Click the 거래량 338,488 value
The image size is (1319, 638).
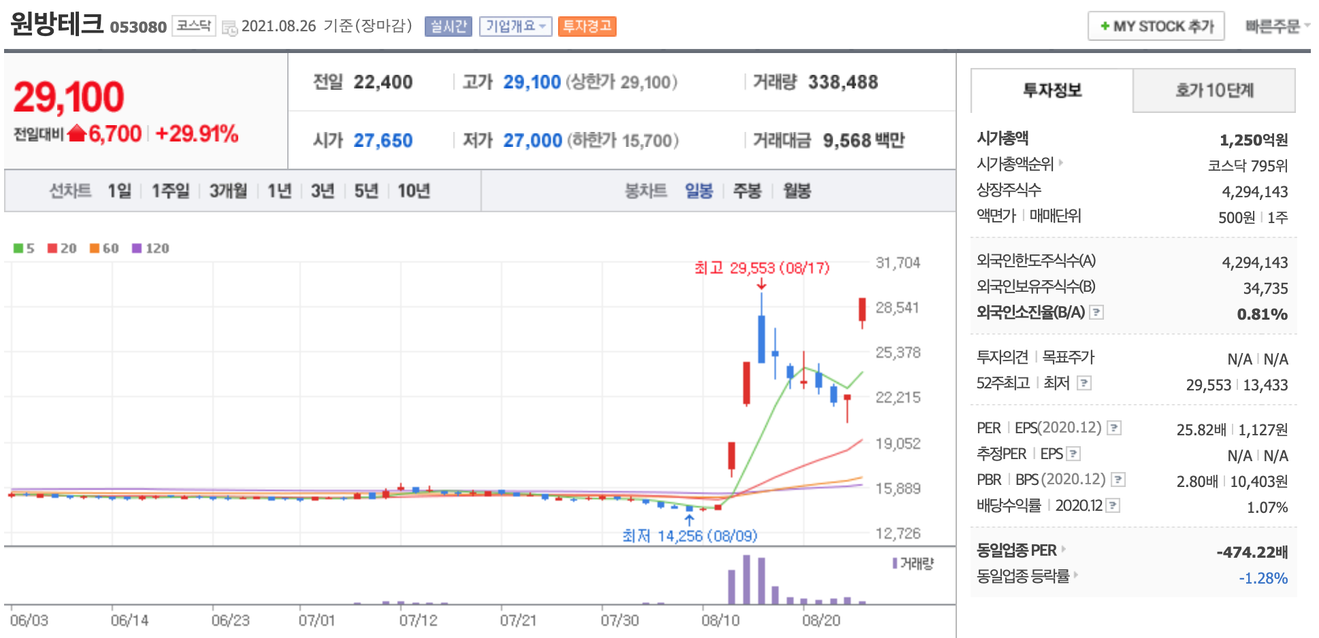(843, 82)
